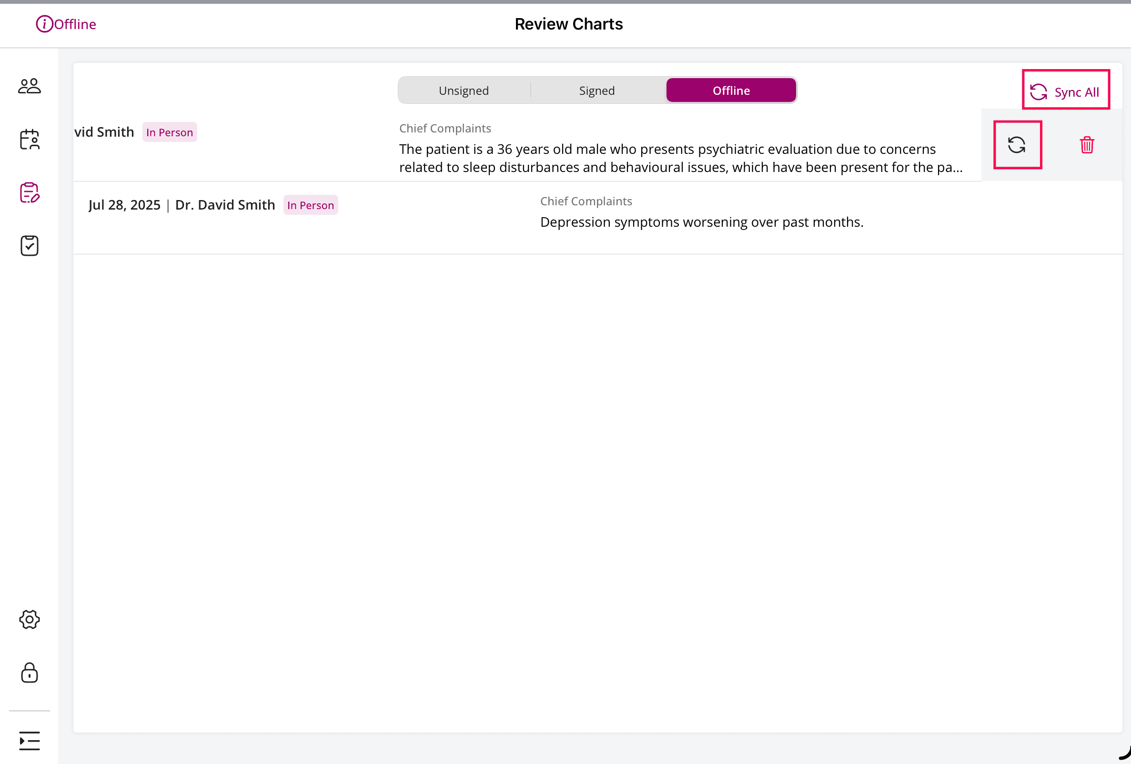The width and height of the screenshot is (1131, 764).
Task: Open the Appointments calendar icon
Action: pyautogui.click(x=29, y=140)
